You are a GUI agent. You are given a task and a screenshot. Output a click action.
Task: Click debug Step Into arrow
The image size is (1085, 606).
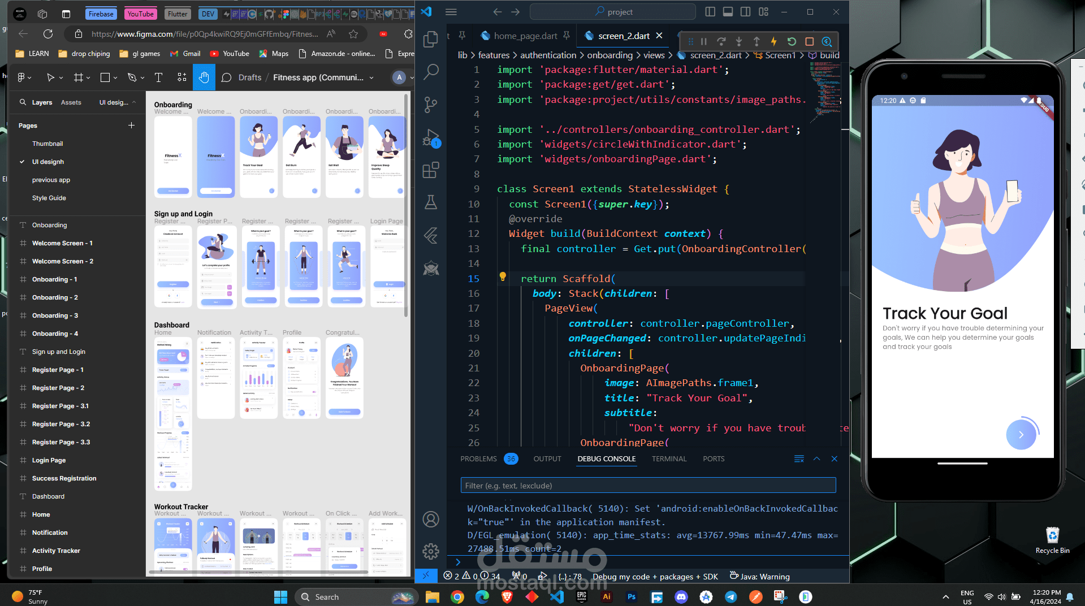tap(739, 41)
